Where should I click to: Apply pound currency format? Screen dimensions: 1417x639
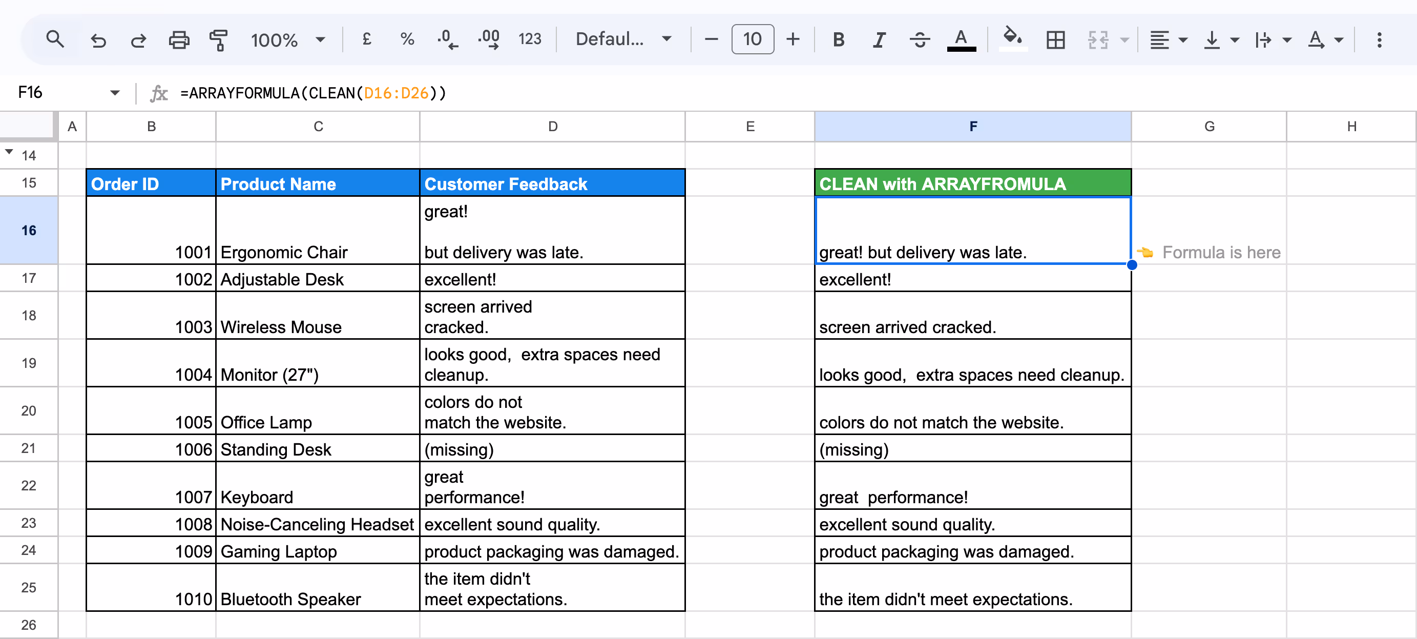(x=367, y=39)
